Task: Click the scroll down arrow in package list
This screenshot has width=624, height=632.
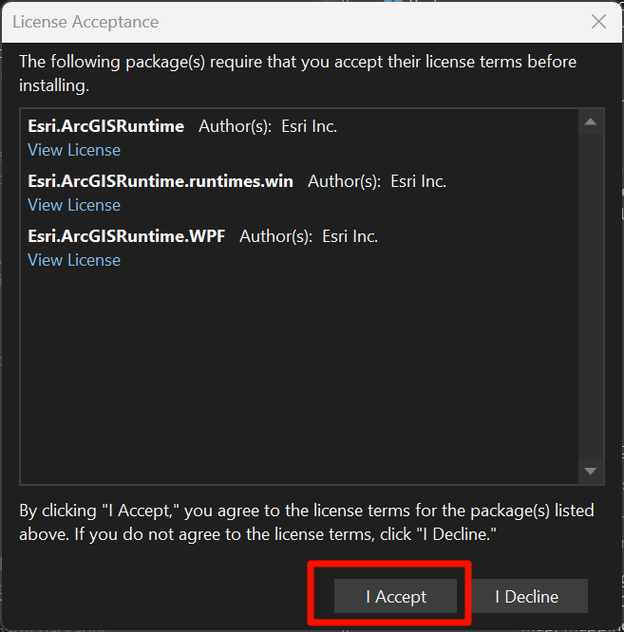Action: (x=591, y=472)
